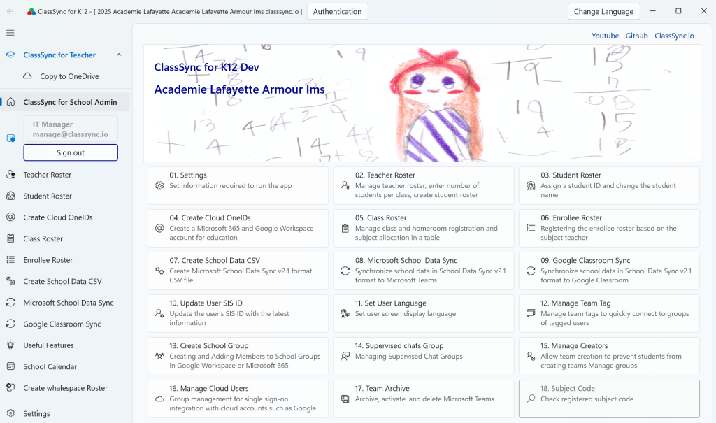
Task: Click the Sign out button
Action: coord(71,152)
